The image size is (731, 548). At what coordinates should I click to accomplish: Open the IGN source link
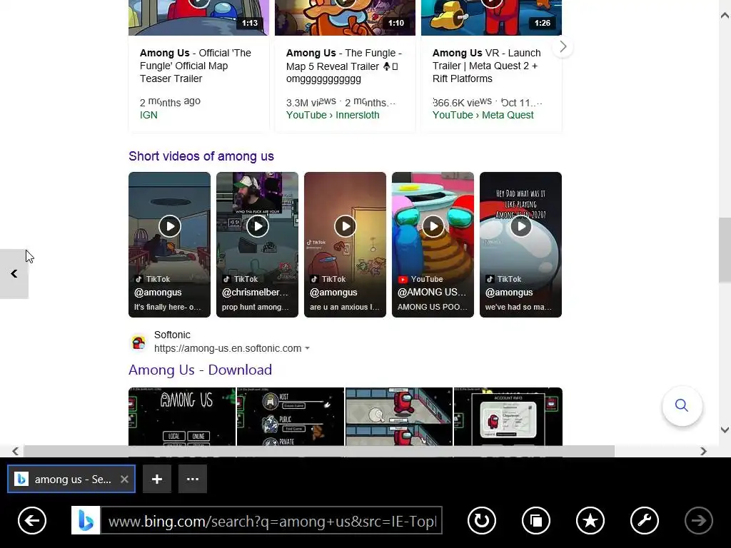(148, 115)
